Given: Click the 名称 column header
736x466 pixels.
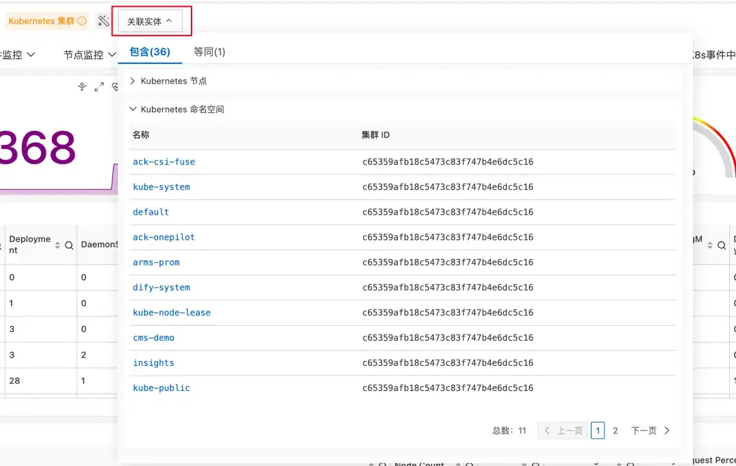Looking at the screenshot, I should (141, 135).
